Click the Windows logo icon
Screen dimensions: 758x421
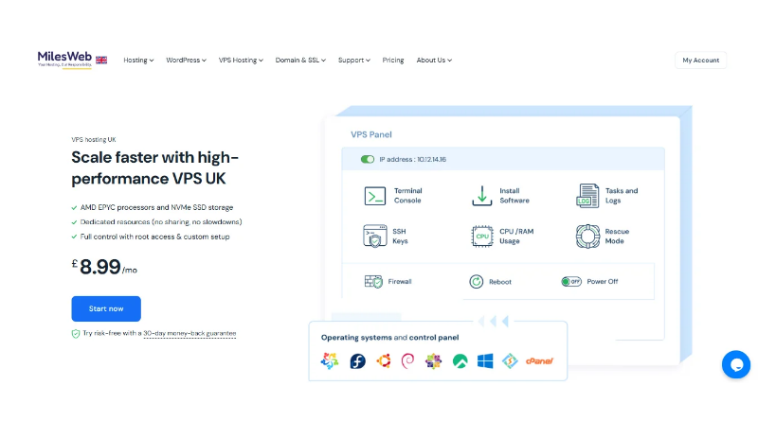(x=485, y=360)
